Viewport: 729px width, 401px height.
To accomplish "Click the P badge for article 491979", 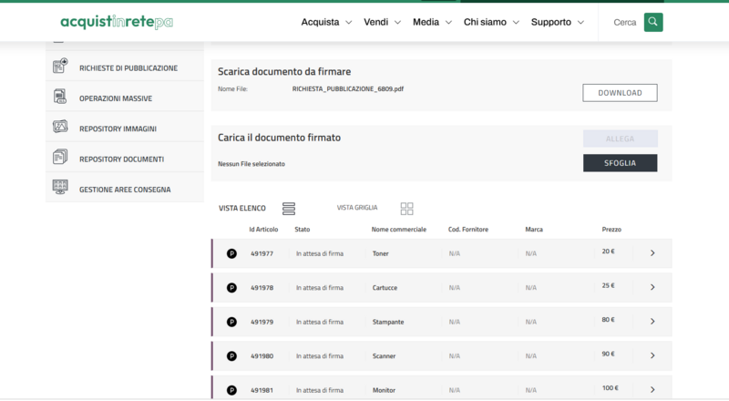I will pyautogui.click(x=231, y=322).
